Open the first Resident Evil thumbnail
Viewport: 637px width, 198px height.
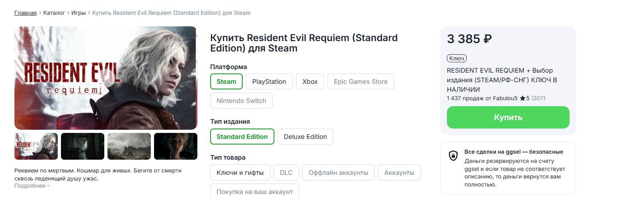[36, 146]
